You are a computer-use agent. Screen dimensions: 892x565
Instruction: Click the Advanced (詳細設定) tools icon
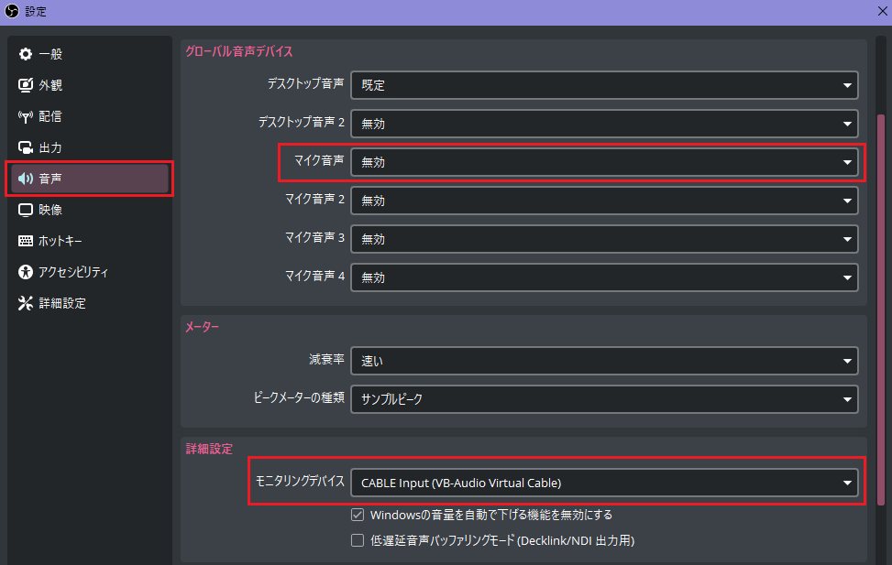[26, 303]
